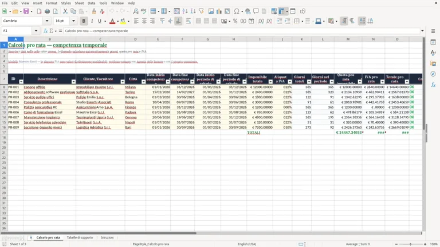
Task: Toggle Align Left
Action: (x=136, y=21)
